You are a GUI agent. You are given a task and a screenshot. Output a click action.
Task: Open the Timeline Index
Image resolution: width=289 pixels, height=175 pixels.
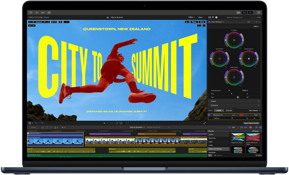[x=33, y=127]
